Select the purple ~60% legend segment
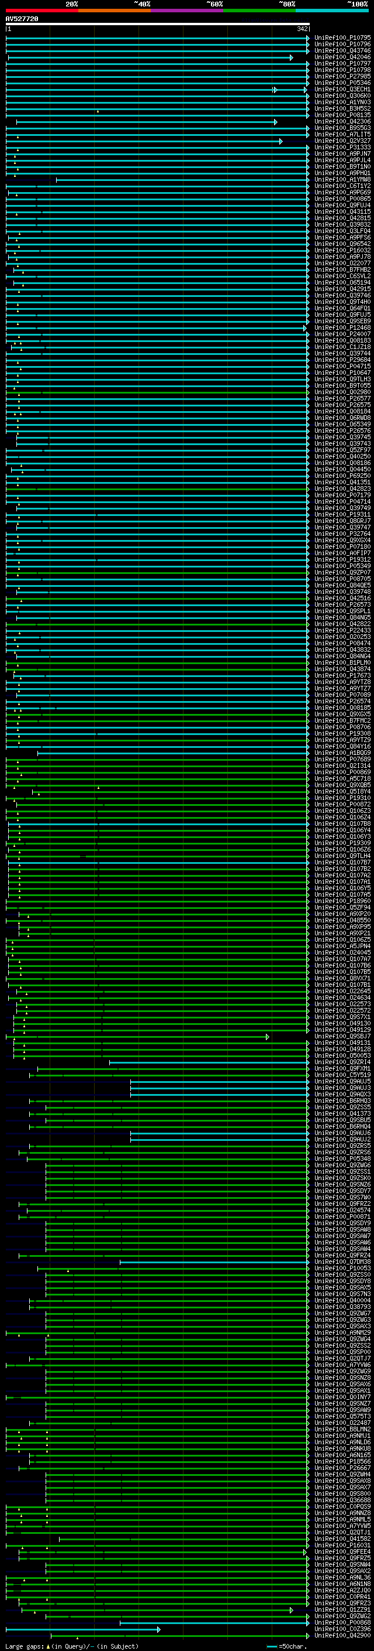The width and height of the screenshot is (374, 1651). (x=186, y=11)
